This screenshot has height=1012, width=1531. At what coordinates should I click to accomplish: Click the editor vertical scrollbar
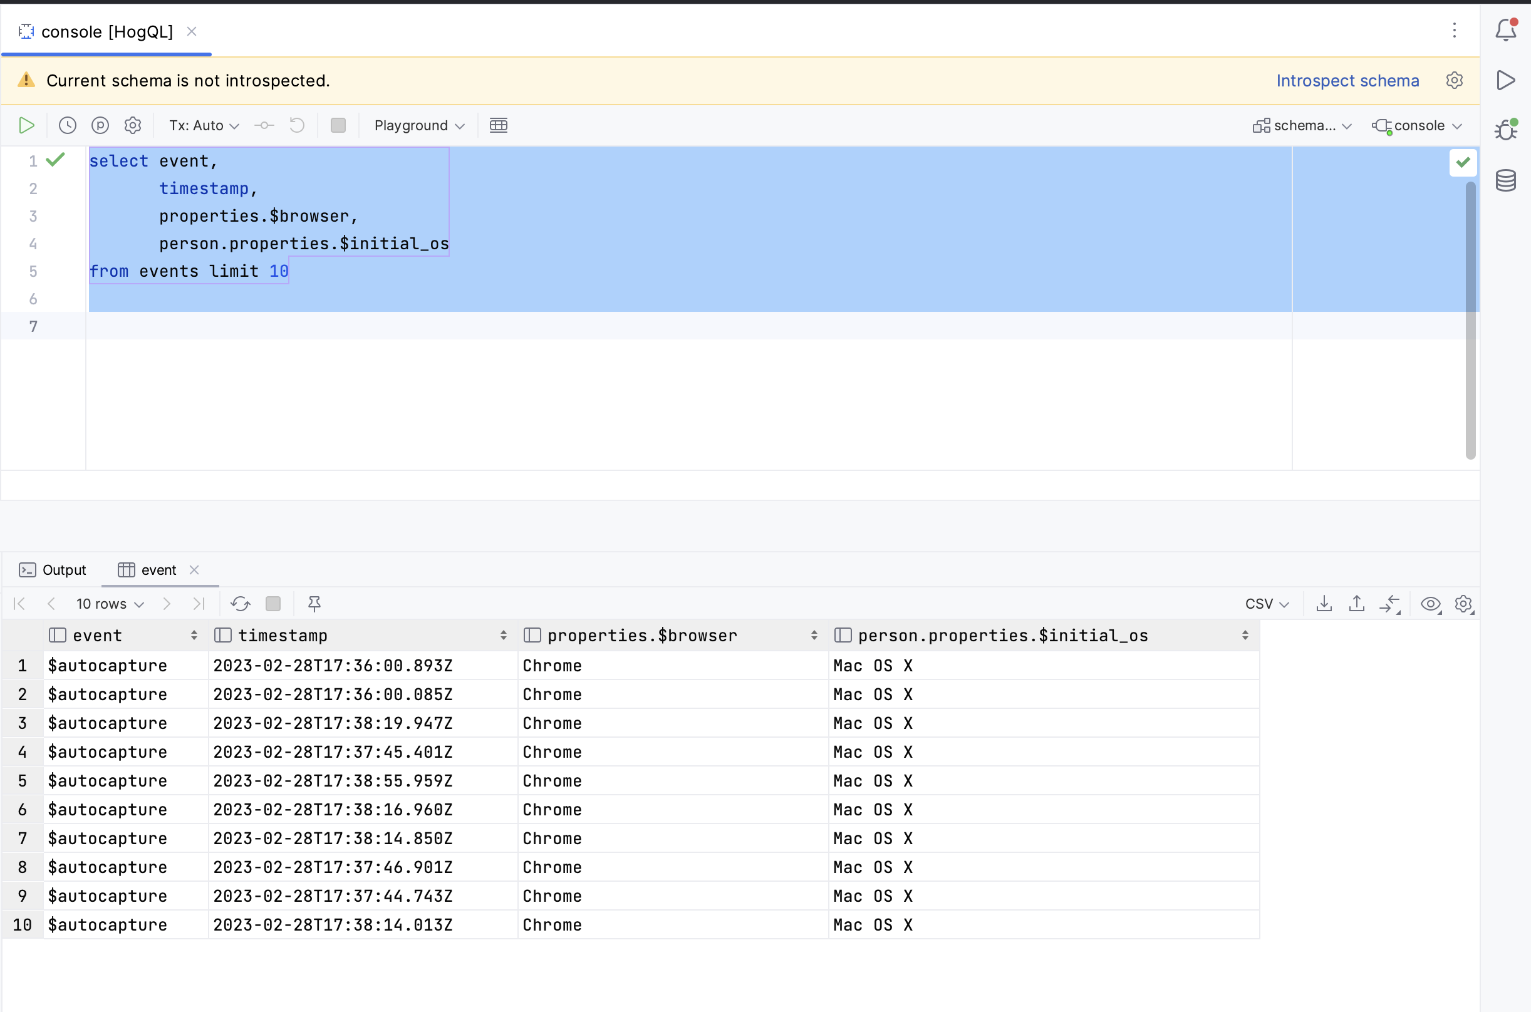[x=1470, y=319]
